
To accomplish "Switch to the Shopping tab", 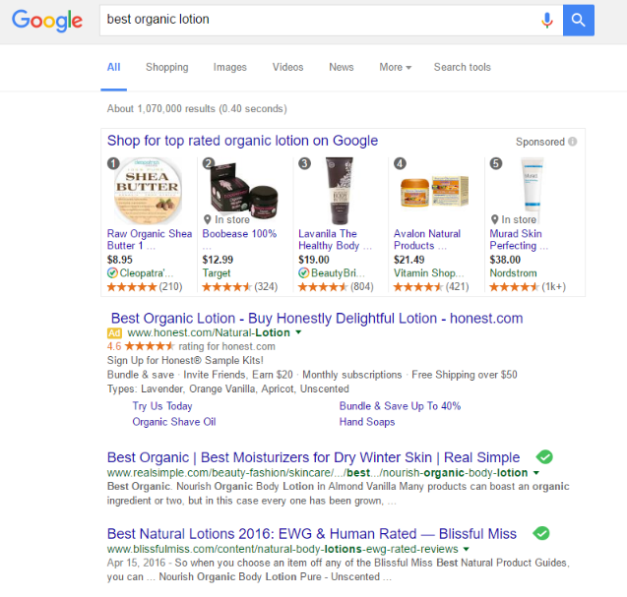I will (166, 67).
